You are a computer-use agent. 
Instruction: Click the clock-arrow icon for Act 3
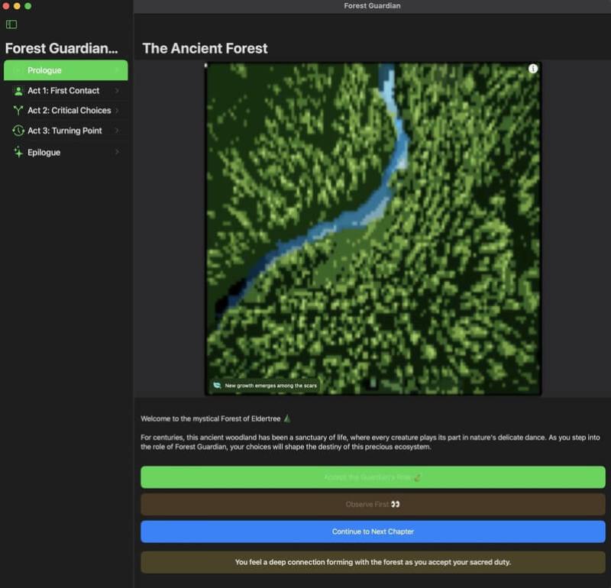(x=18, y=131)
